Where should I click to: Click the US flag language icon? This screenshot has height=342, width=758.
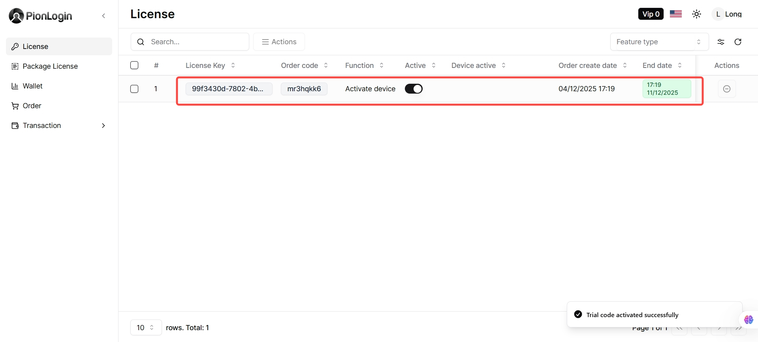tap(675, 14)
